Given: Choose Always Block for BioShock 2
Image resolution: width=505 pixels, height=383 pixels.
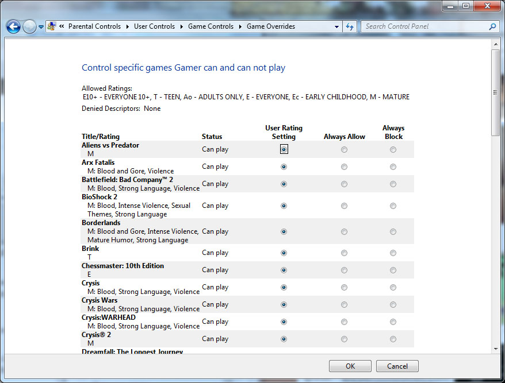Looking at the screenshot, I should tap(393, 206).
